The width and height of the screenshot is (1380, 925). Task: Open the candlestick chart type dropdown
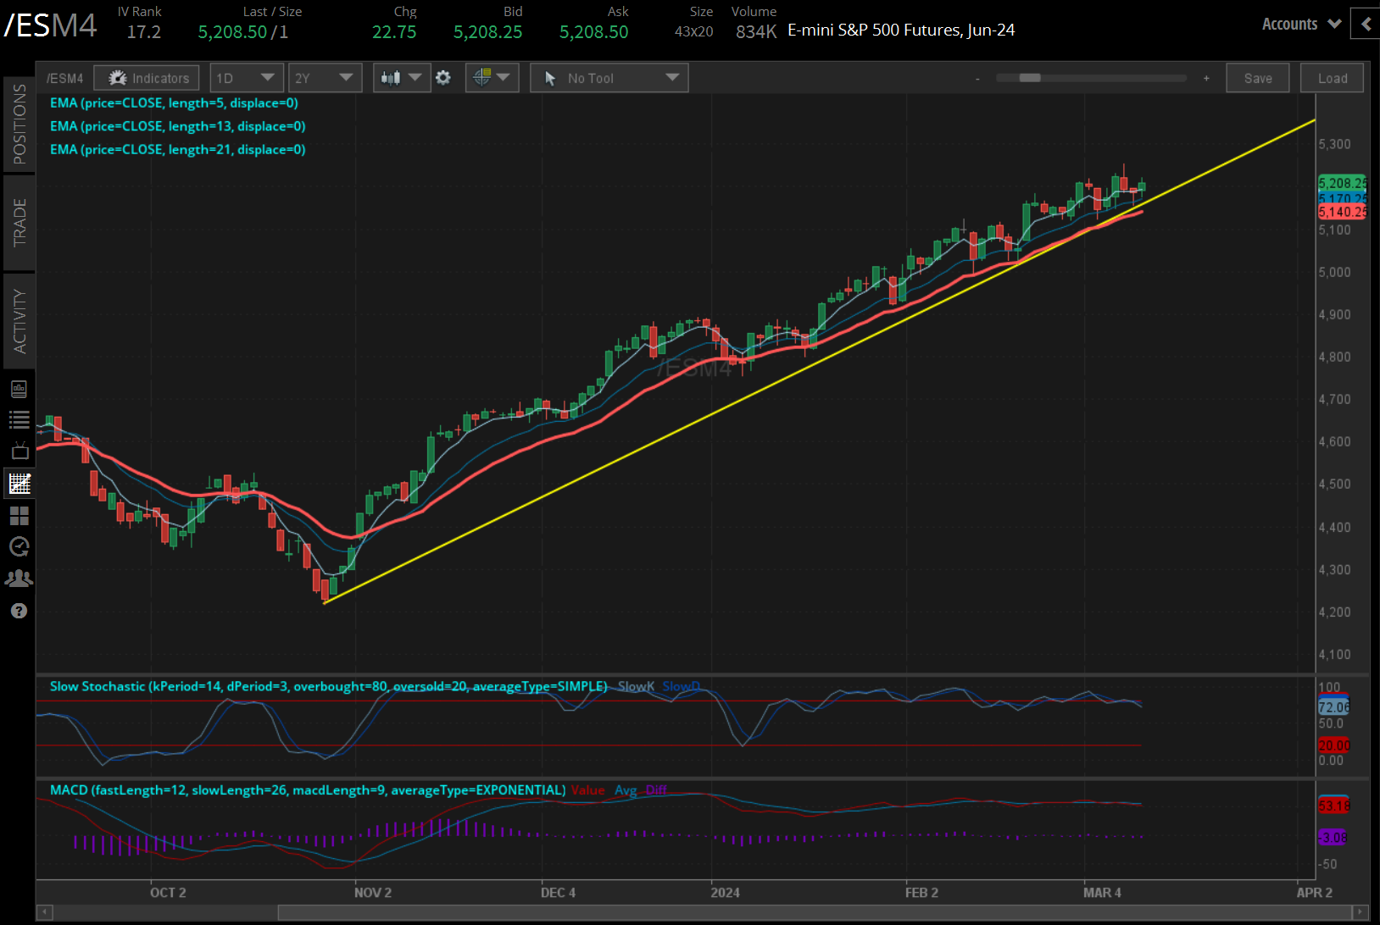tap(401, 78)
